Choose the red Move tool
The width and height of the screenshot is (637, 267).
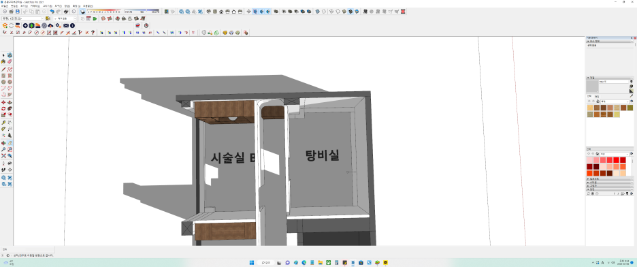click(x=3, y=102)
